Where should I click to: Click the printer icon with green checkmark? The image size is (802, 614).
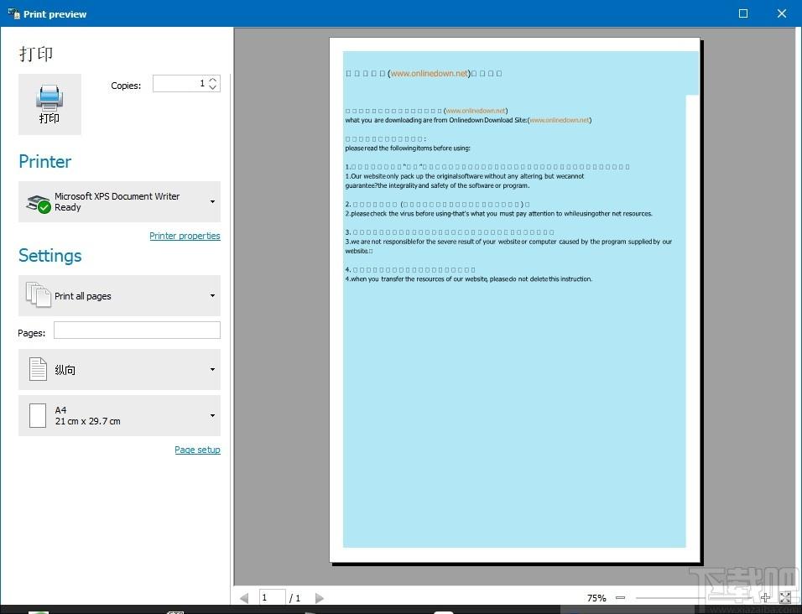39,203
